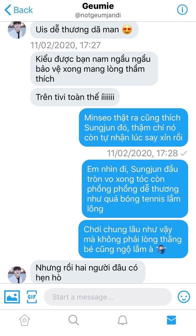Screen dimensions: 196x336
Task: Select the "Uis dễ thương dã man" bubble
Action: point(84,30)
